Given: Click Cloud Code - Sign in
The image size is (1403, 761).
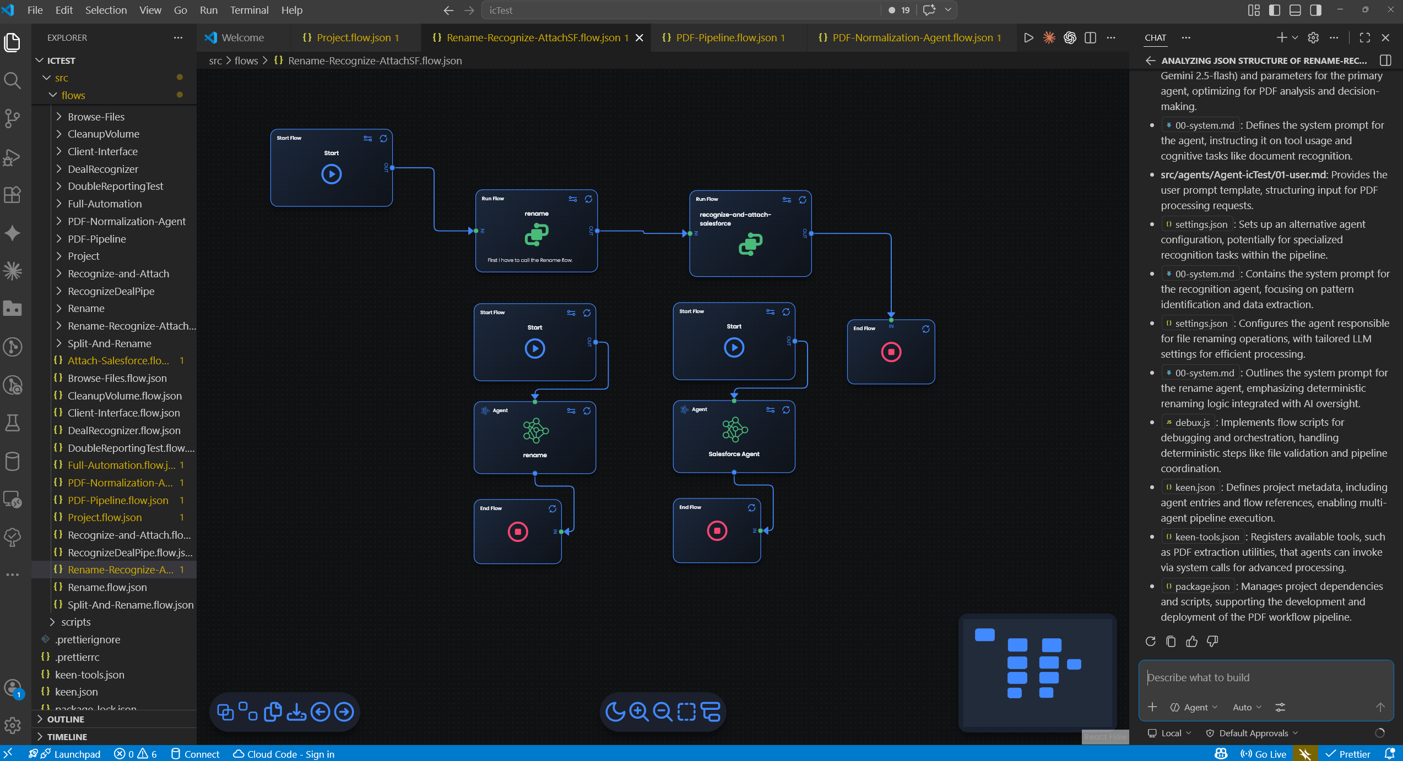Looking at the screenshot, I should (x=284, y=754).
